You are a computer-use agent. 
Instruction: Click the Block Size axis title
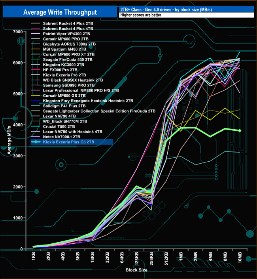[x=136, y=270]
